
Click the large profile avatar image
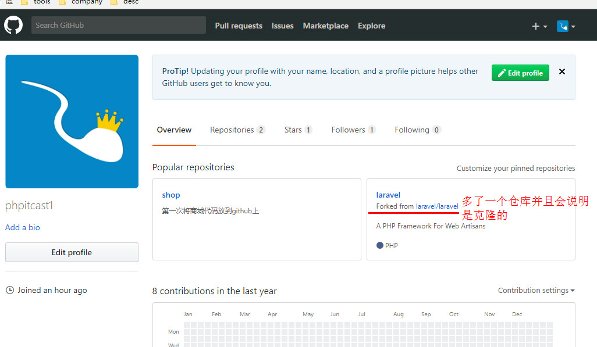72,121
